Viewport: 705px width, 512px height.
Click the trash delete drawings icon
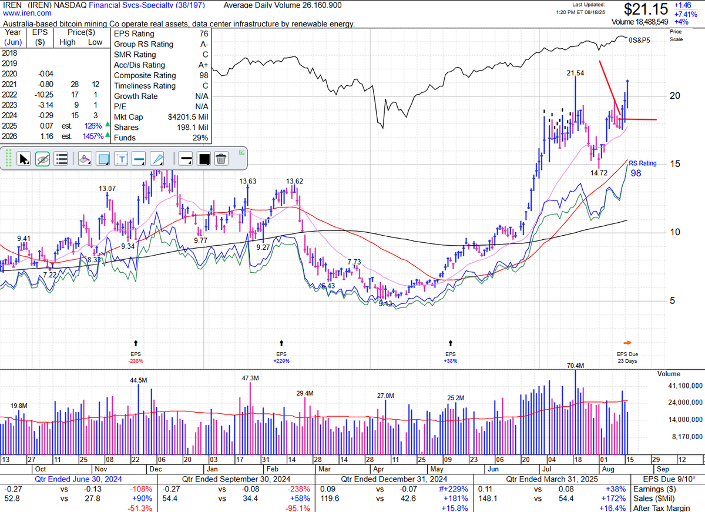pos(221,159)
